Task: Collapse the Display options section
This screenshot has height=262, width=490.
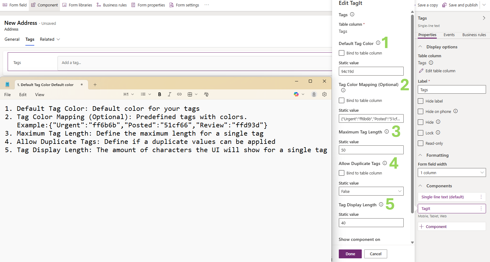Action: (420, 47)
